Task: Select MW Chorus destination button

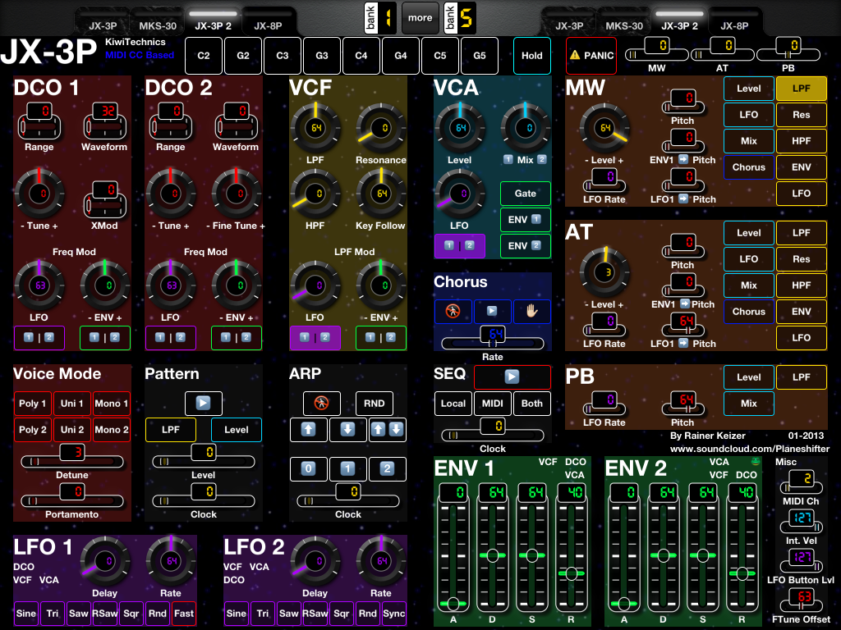Action: [749, 167]
